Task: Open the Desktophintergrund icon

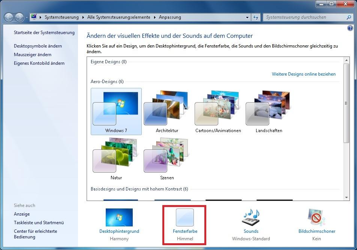Action: (x=119, y=217)
